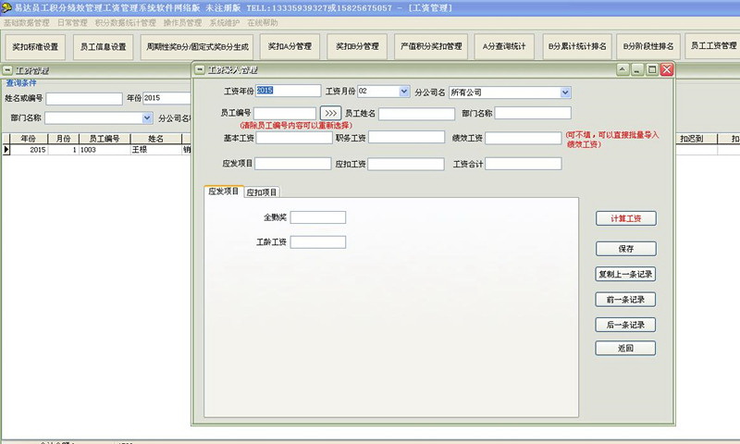
Task: Open 奖扣A分管理 toolbar button
Action: tap(290, 46)
